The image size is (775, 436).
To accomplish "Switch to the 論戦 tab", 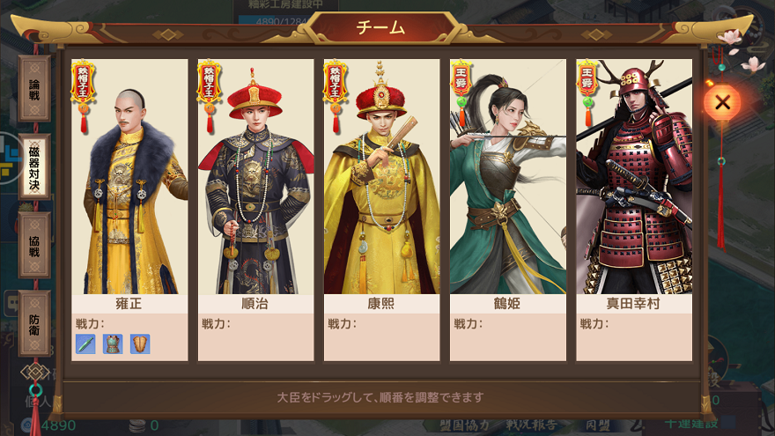I will [x=34, y=89].
